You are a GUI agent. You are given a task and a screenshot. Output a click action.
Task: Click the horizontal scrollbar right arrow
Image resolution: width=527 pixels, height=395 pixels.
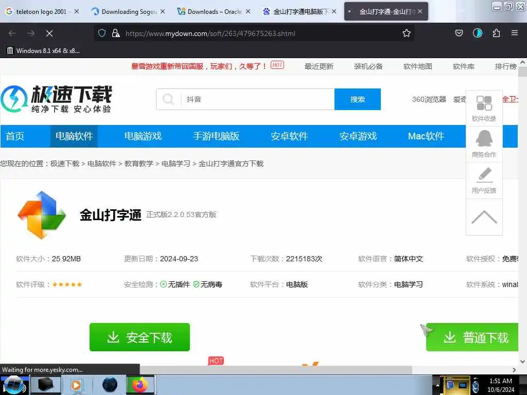point(514,370)
